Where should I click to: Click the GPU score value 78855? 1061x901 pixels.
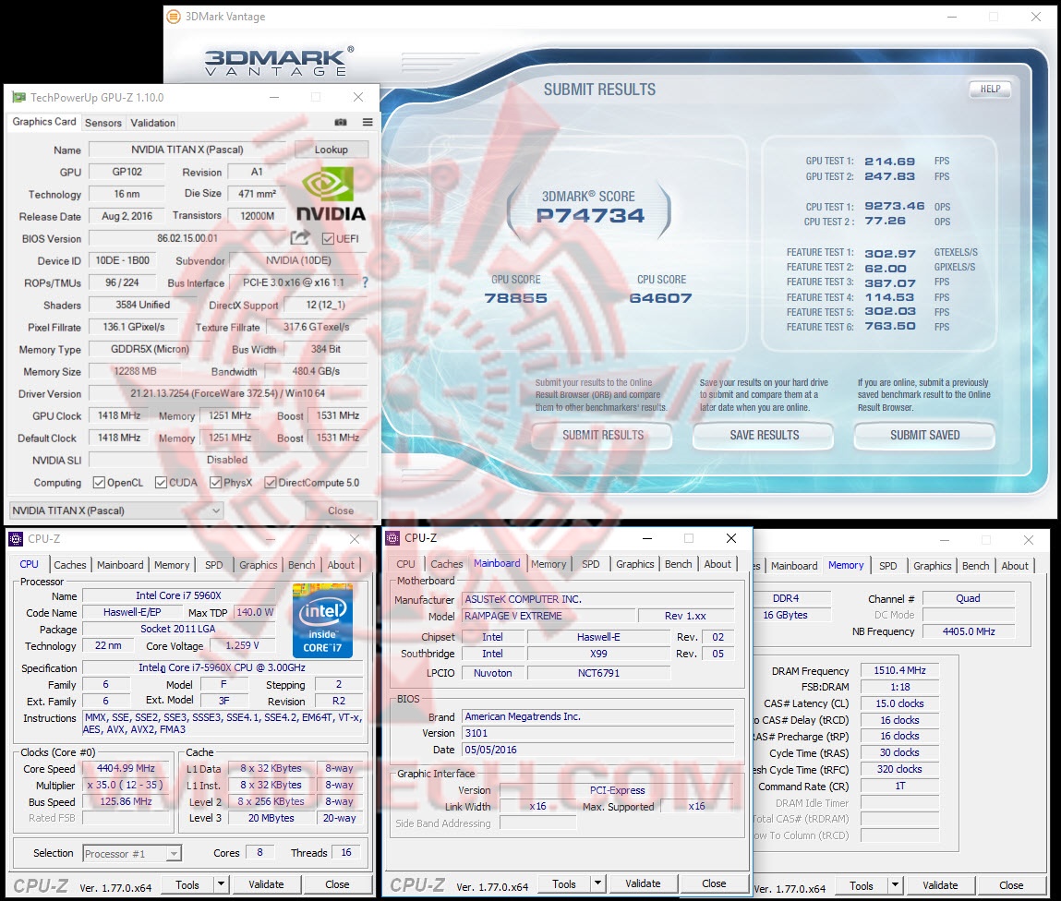515,297
